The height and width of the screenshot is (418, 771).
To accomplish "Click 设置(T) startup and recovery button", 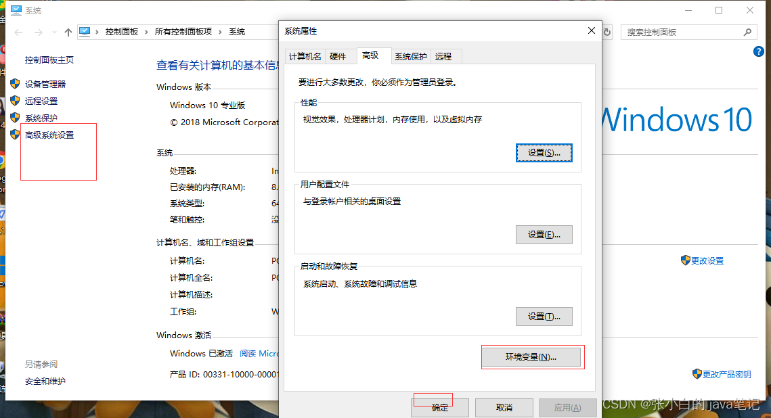I will [x=544, y=317].
